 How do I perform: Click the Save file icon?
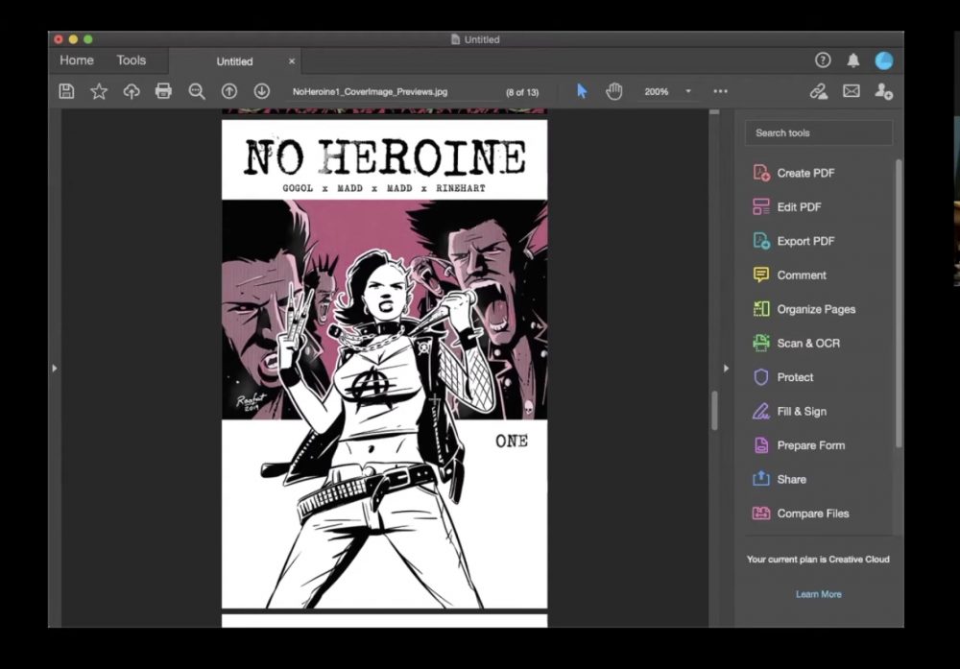click(67, 91)
